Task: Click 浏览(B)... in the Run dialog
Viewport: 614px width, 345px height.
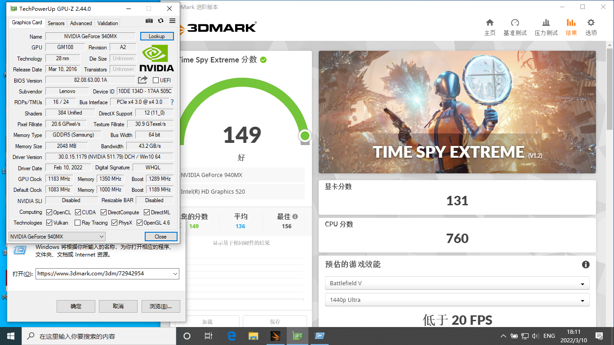Action: tap(160, 306)
